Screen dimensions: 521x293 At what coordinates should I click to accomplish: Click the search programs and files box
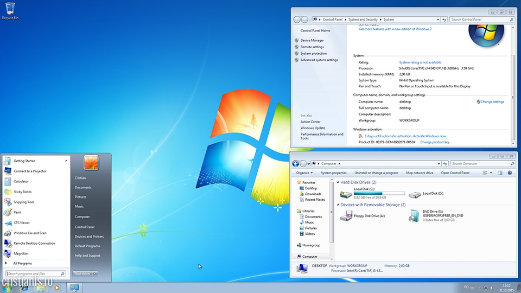click(x=35, y=273)
